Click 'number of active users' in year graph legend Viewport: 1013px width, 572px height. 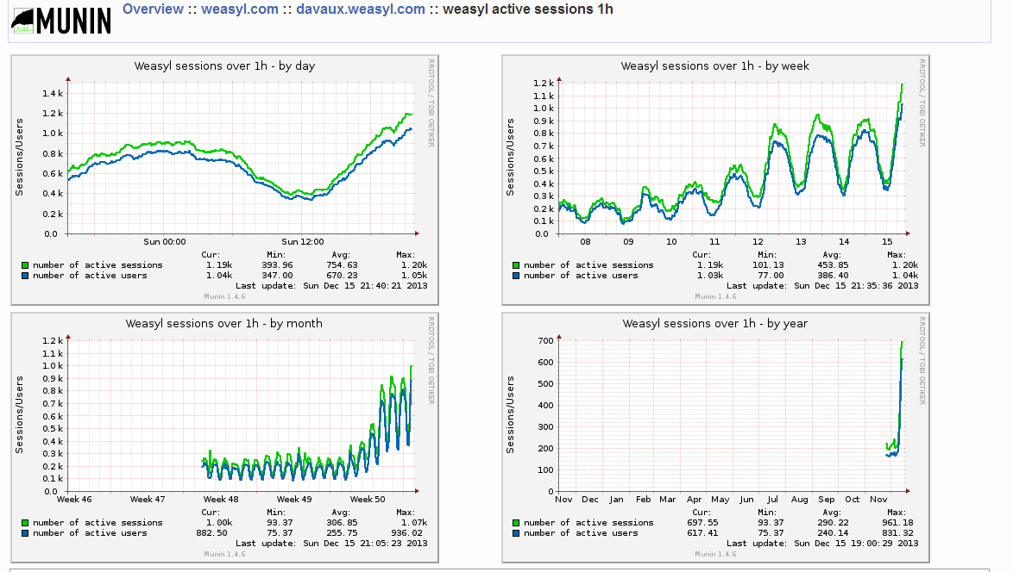[x=581, y=533]
